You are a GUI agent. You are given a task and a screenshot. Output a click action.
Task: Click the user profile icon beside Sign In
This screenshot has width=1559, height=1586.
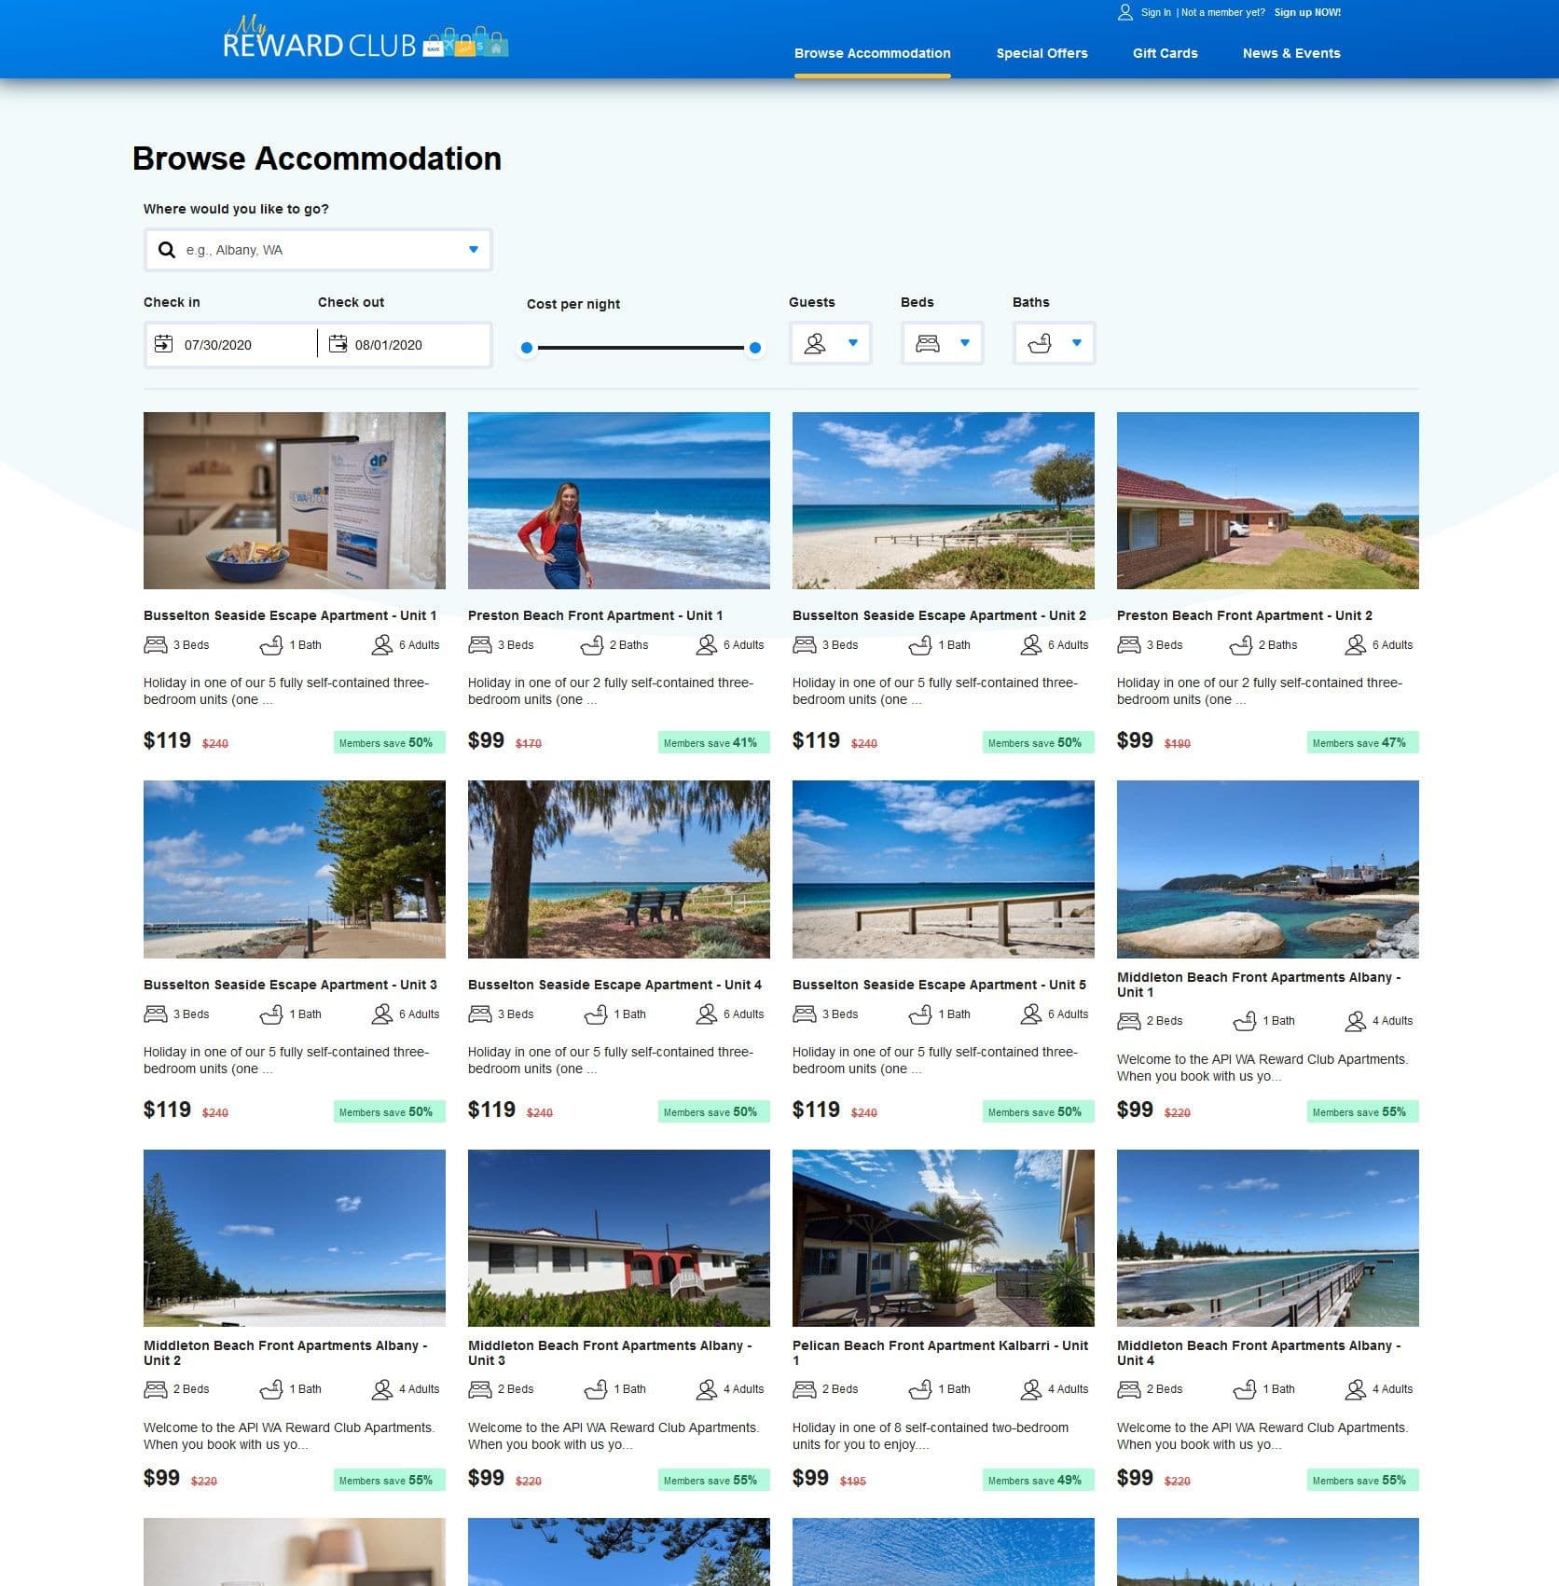click(x=1125, y=12)
